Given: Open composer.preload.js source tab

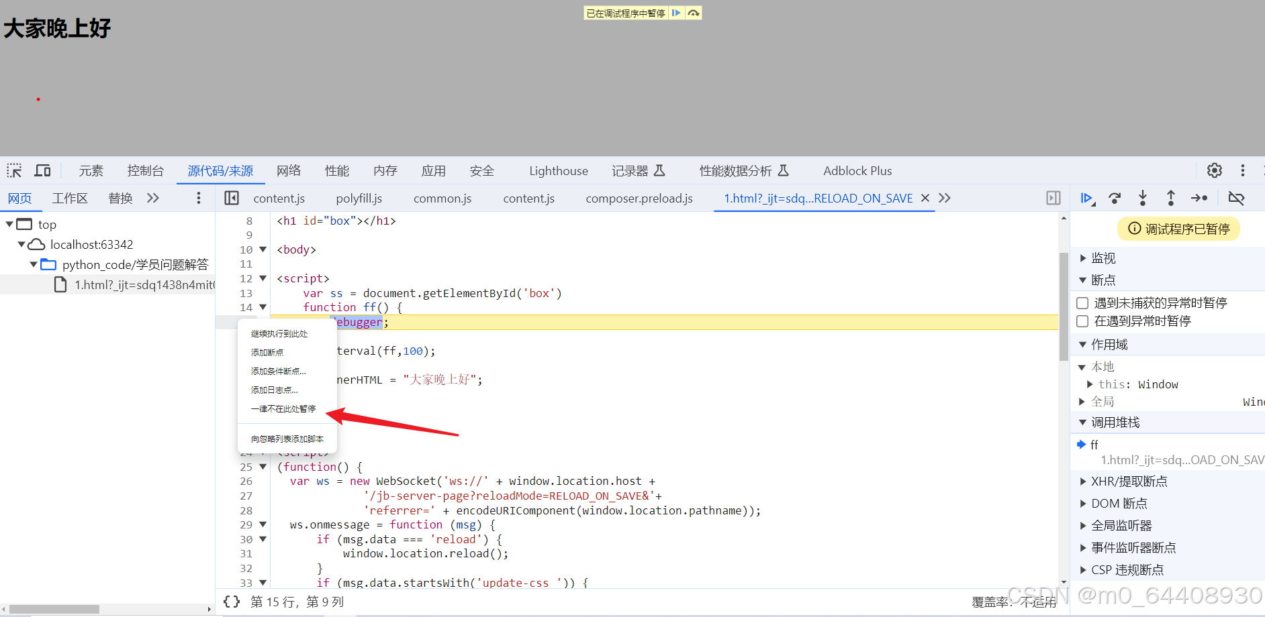Looking at the screenshot, I should [639, 199].
